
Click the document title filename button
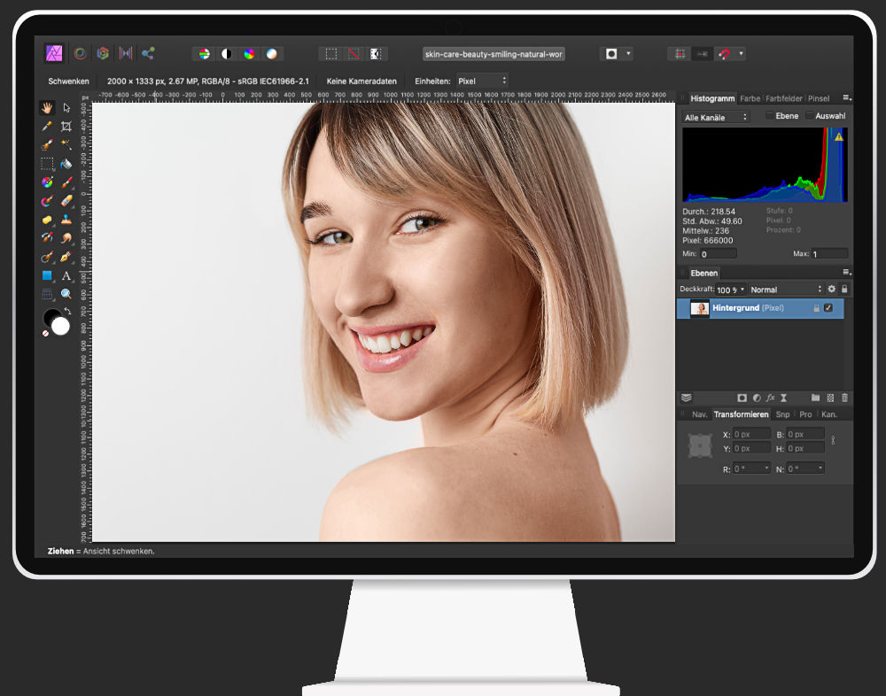click(494, 54)
